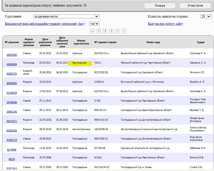This screenshot has height=171, width=214.
Task: Expand the так legal-base dropdown
Action: 94,24
